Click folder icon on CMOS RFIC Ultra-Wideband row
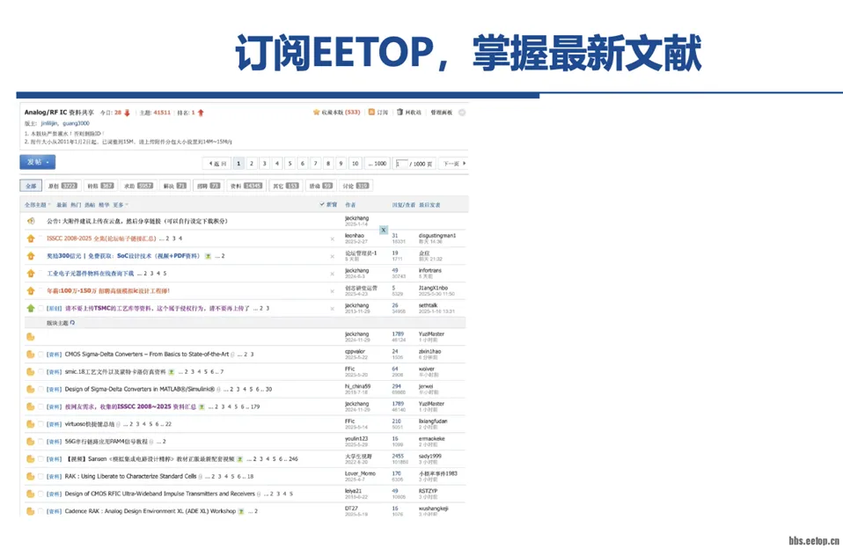 pyautogui.click(x=31, y=494)
